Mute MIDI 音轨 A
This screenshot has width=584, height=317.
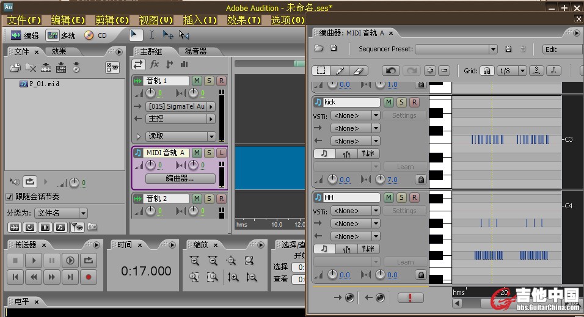(197, 153)
